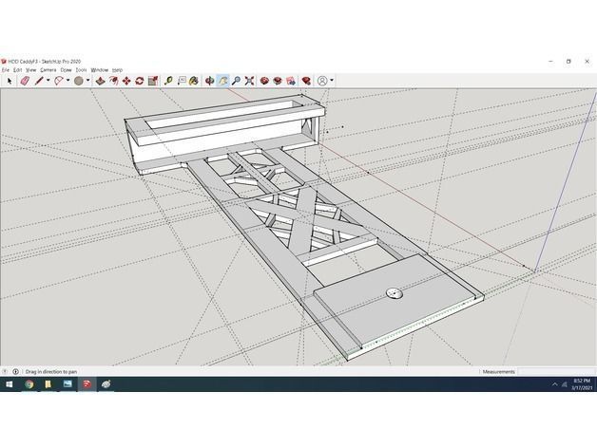Activate the Line pencil tool
Viewport: 597px width, 448px height.
(39, 81)
